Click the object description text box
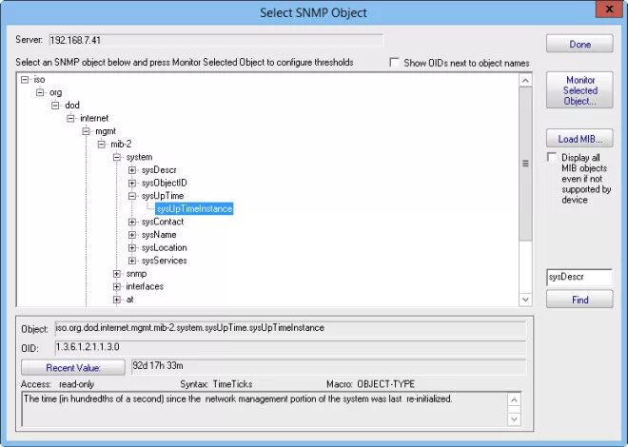Image resolution: width=628 pixels, height=447 pixels. tap(265, 409)
